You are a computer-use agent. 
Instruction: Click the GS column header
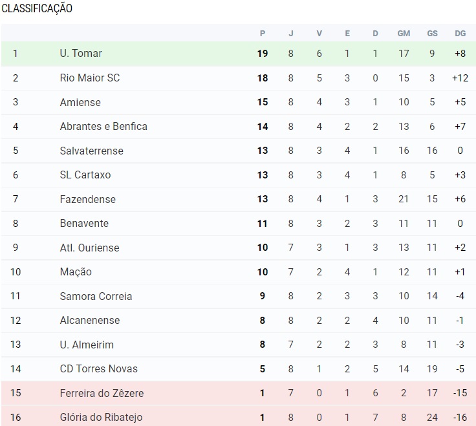click(x=432, y=34)
